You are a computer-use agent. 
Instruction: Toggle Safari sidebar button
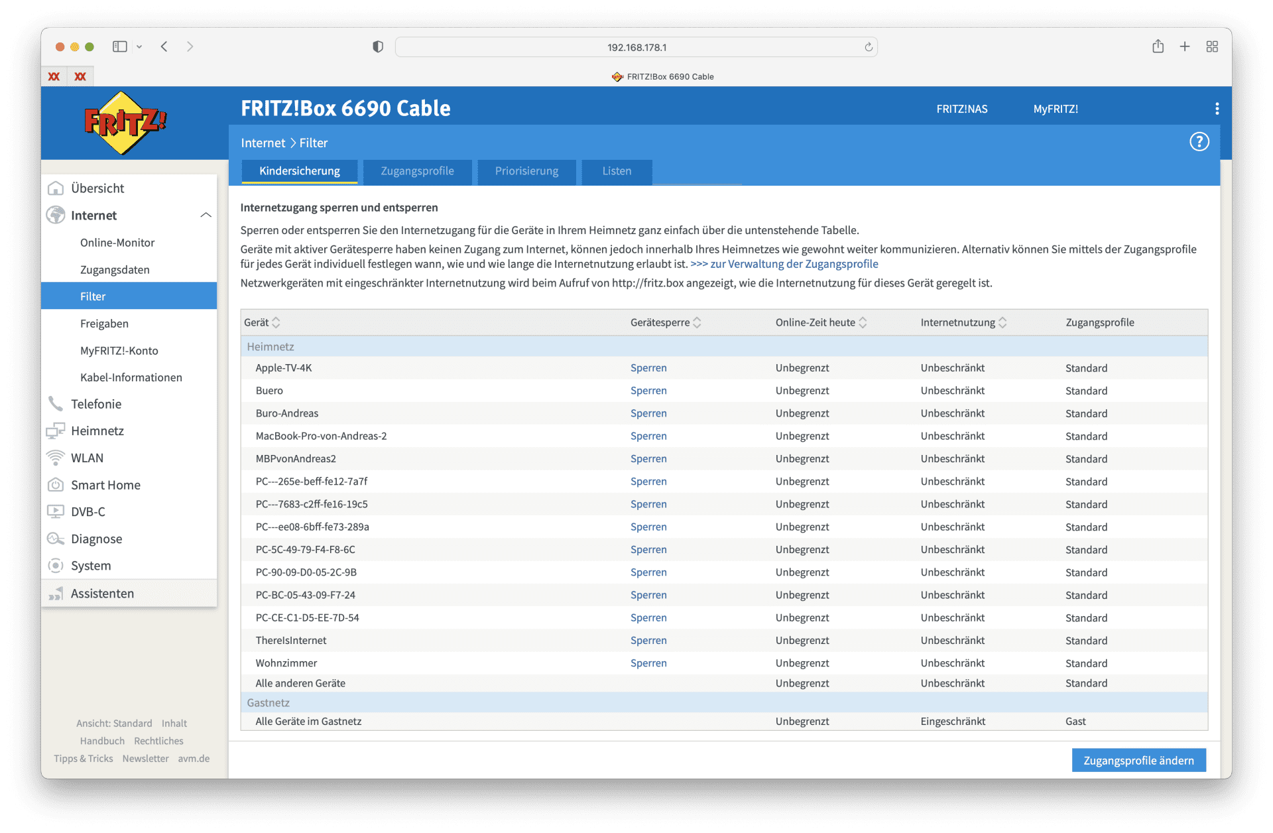coord(120,46)
